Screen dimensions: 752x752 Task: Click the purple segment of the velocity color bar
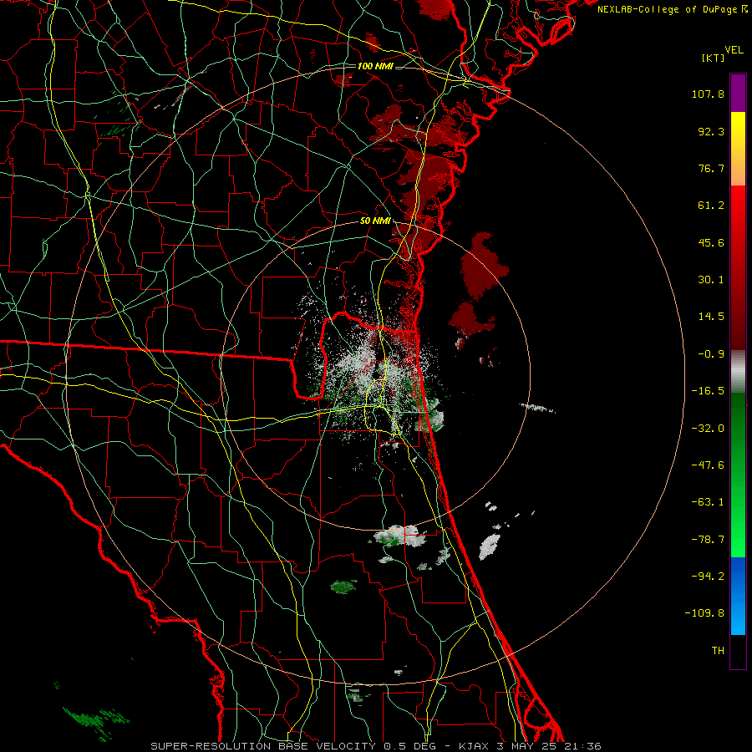[738, 93]
